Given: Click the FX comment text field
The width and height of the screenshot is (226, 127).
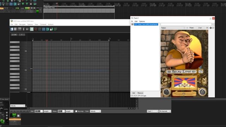Looking at the screenshot, I should [186, 24].
